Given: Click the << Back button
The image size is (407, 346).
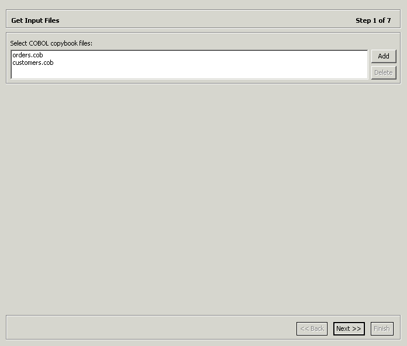Looking at the screenshot, I should [312, 328].
